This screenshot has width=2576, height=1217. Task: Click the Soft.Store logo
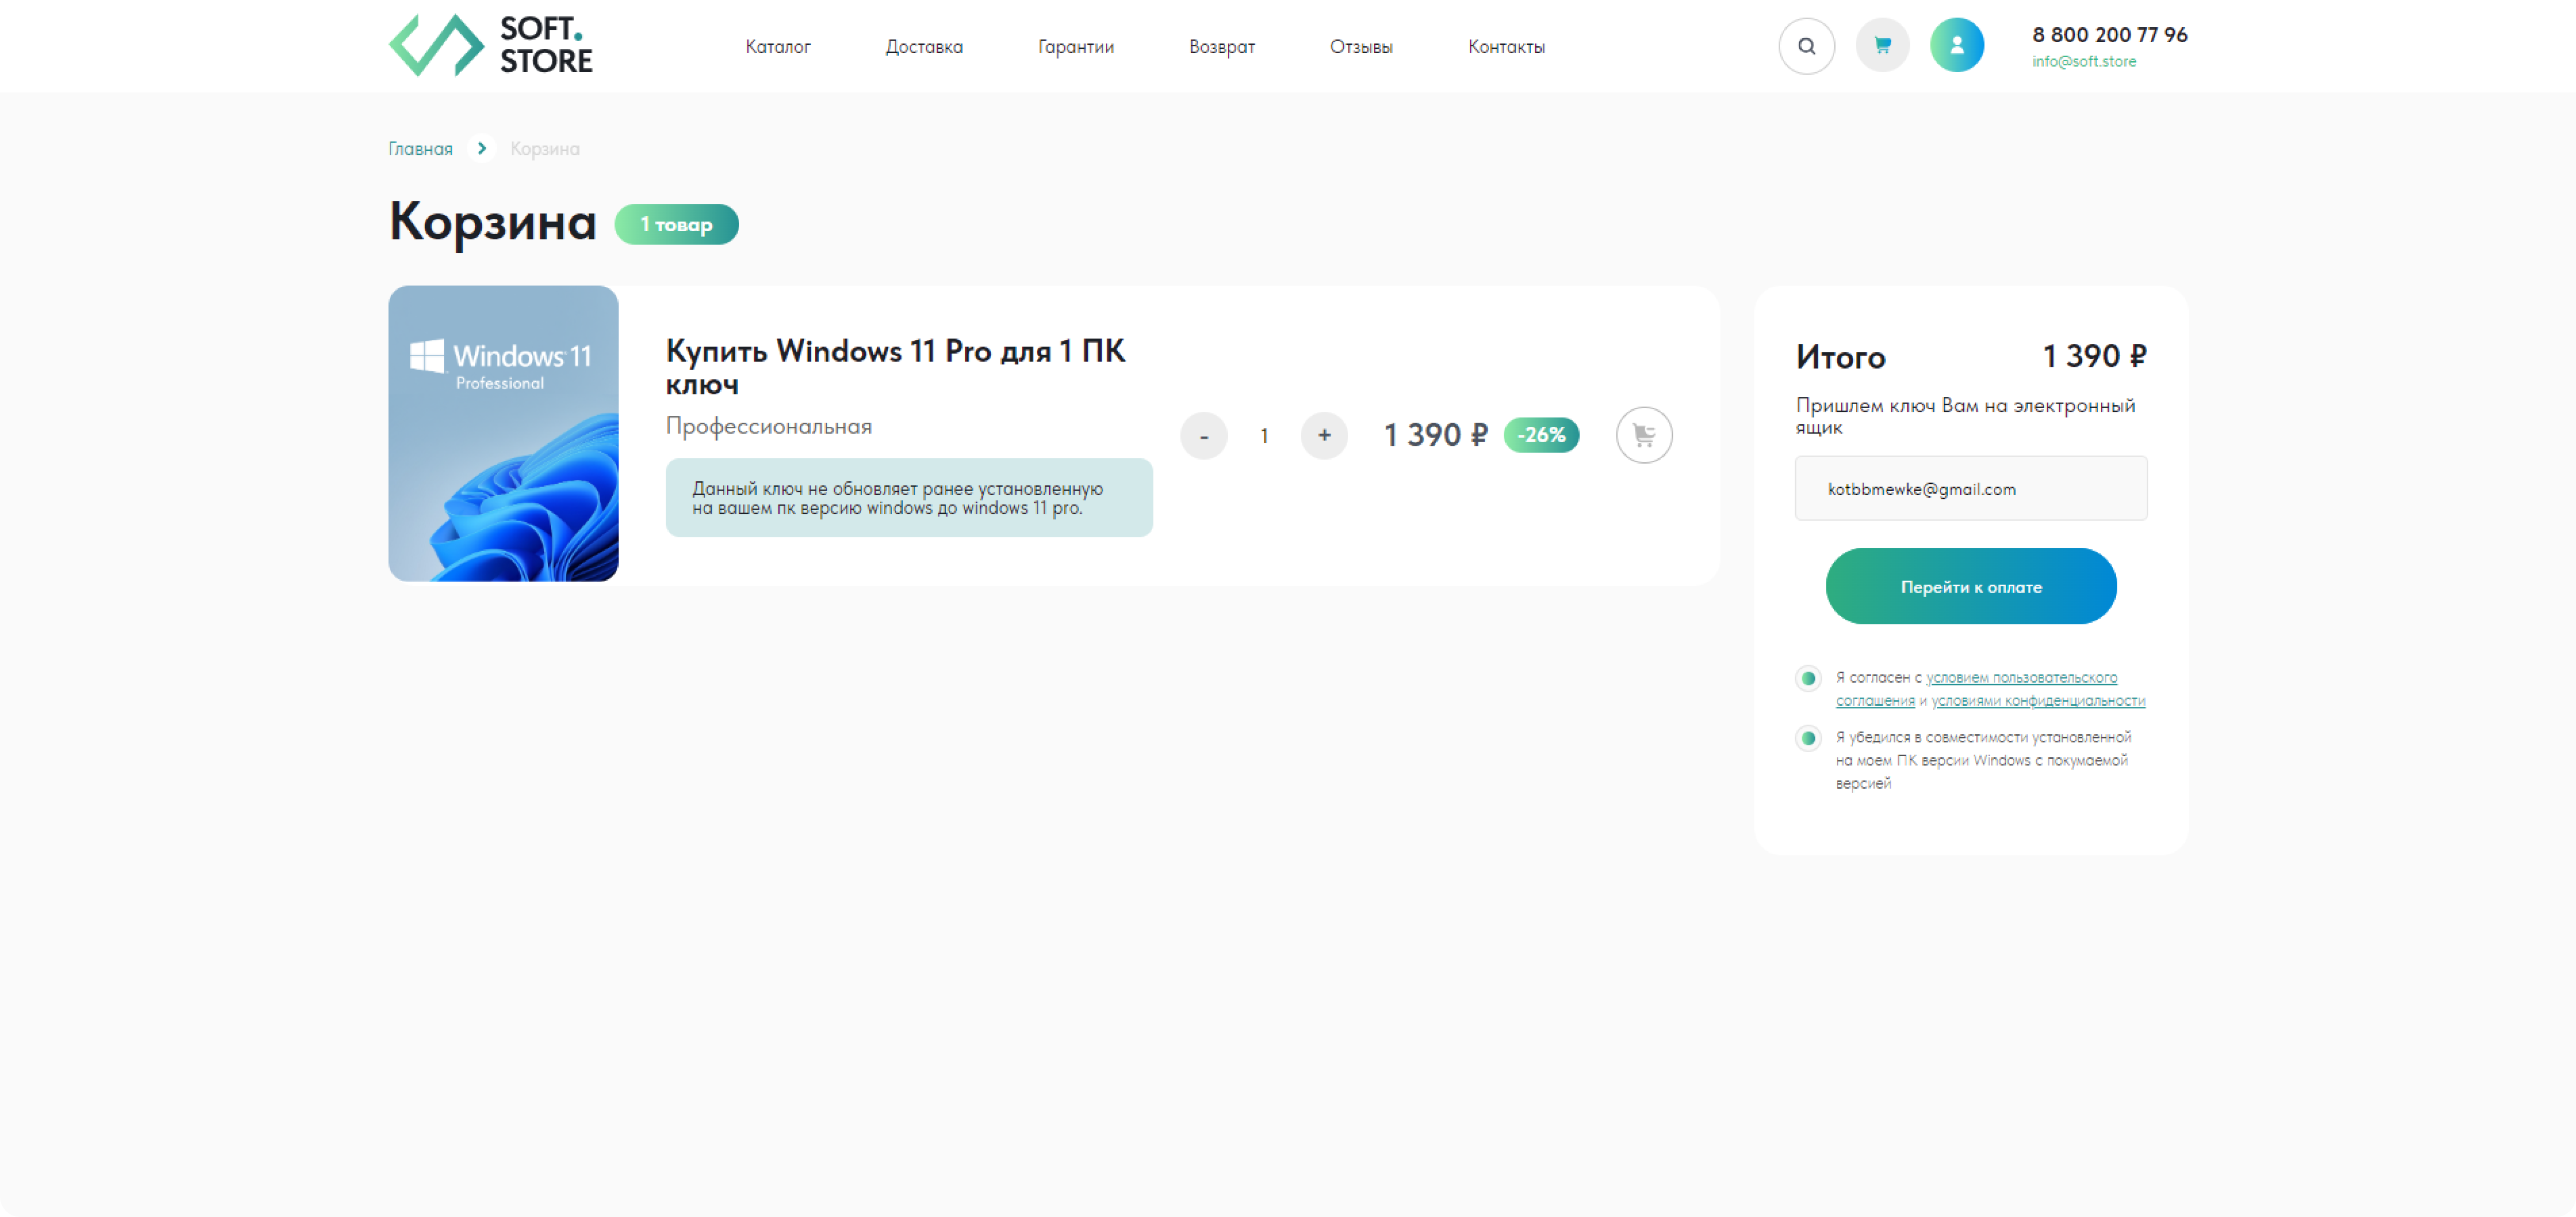[490, 46]
